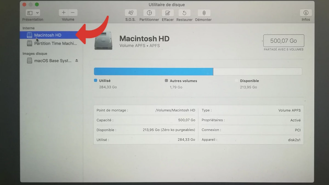Click the Appareil 'disk2s1' value
Viewport: 329px width, 185px height.
click(294, 140)
